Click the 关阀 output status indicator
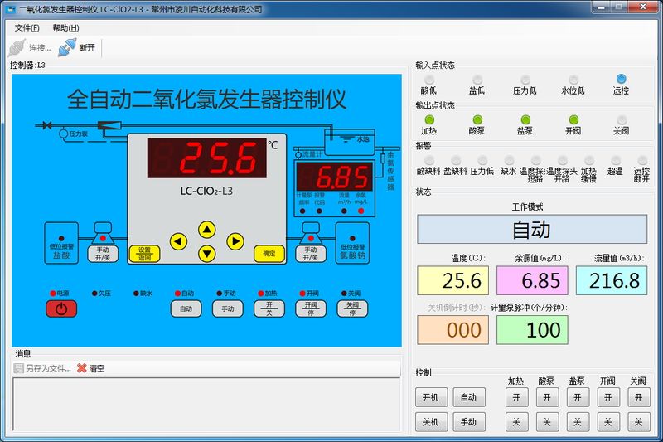The height and width of the screenshot is (442, 663). [621, 119]
